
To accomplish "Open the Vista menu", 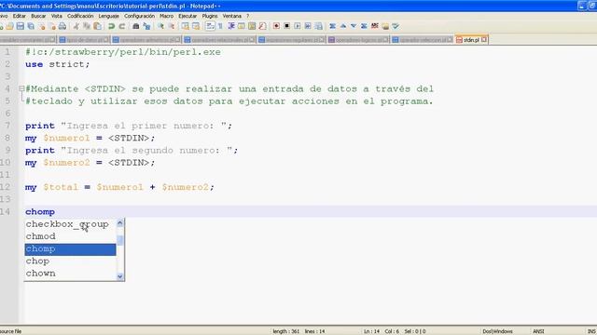I will (x=56, y=16).
